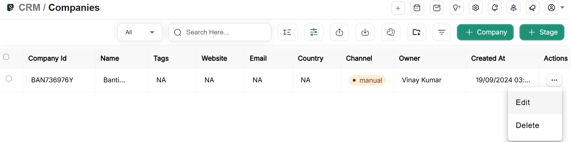Open the column adjustment sliders icon

pyautogui.click(x=314, y=32)
